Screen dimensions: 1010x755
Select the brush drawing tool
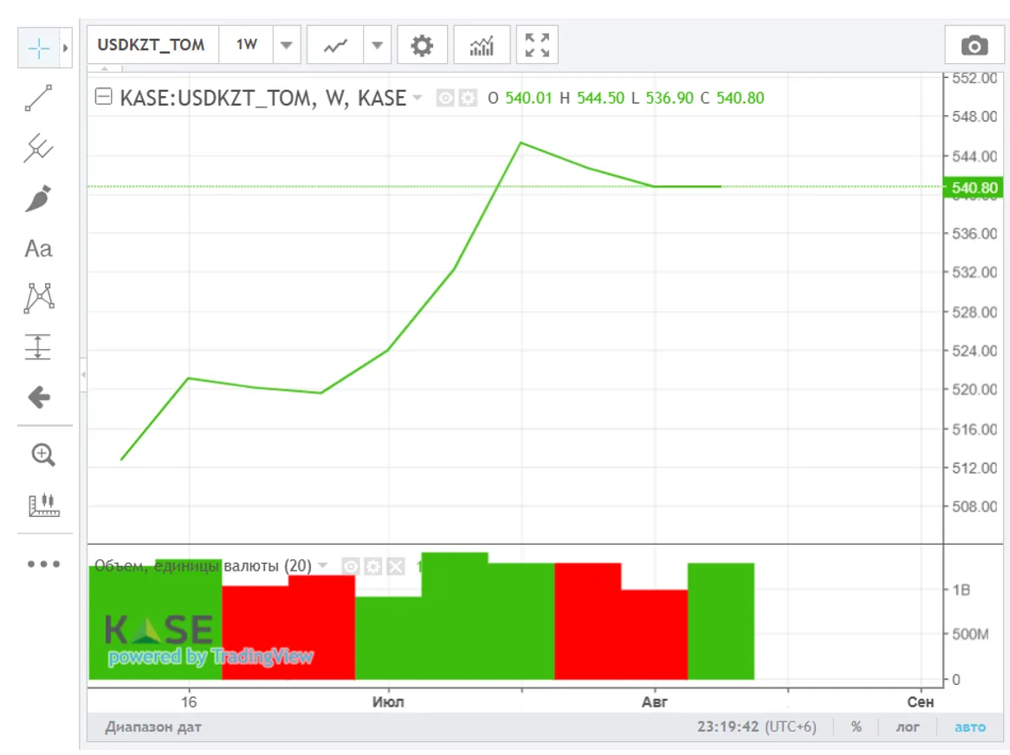(38, 199)
